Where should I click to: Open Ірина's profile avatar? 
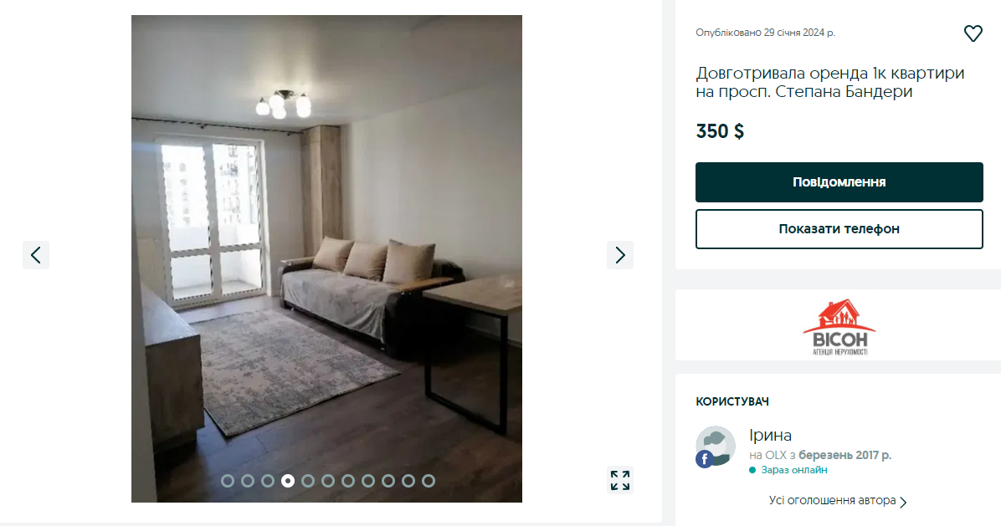pyautogui.click(x=715, y=447)
